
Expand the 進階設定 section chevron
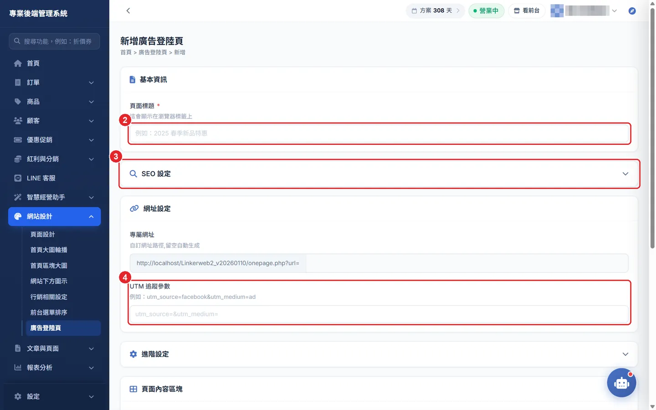[625, 354]
